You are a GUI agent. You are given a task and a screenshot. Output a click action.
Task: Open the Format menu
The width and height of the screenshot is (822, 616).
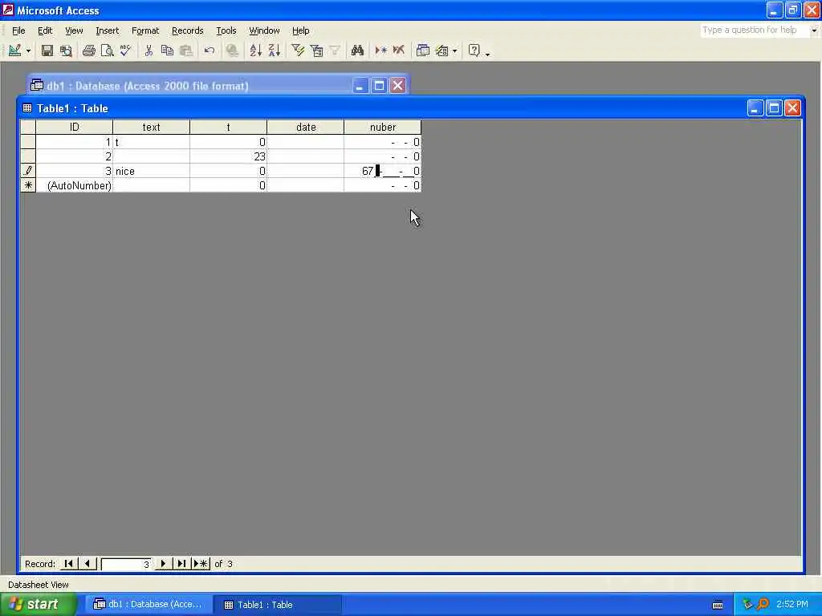pos(145,30)
